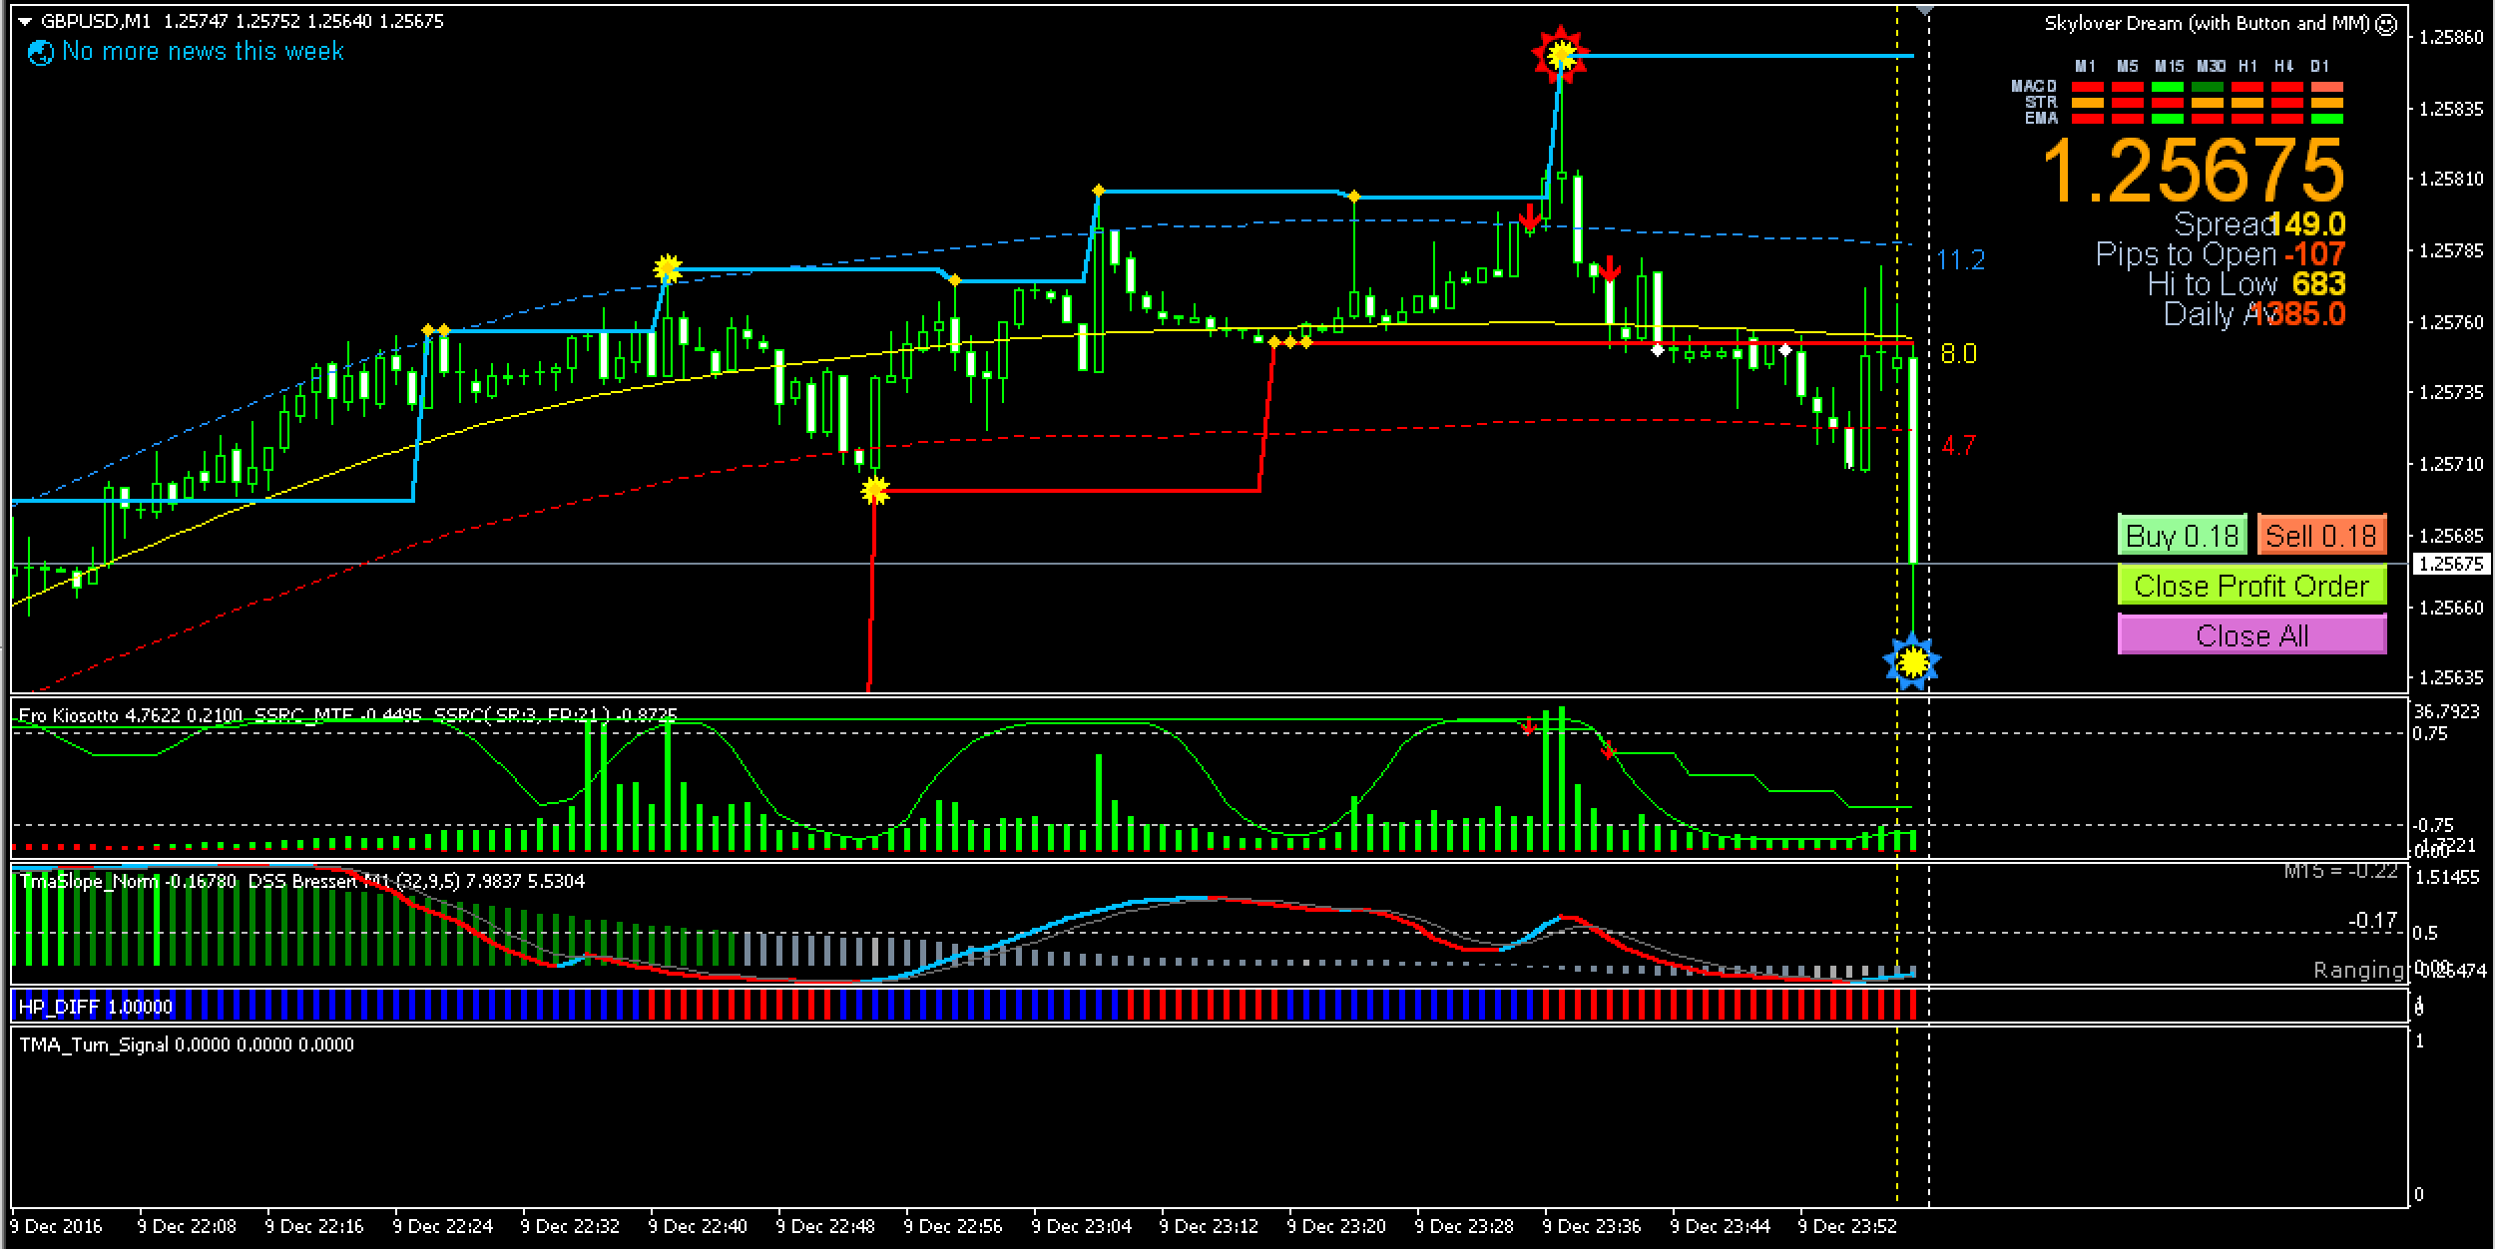Click the 11.2 upper band label
The width and height of the screenshot is (2495, 1249).
point(1960,260)
